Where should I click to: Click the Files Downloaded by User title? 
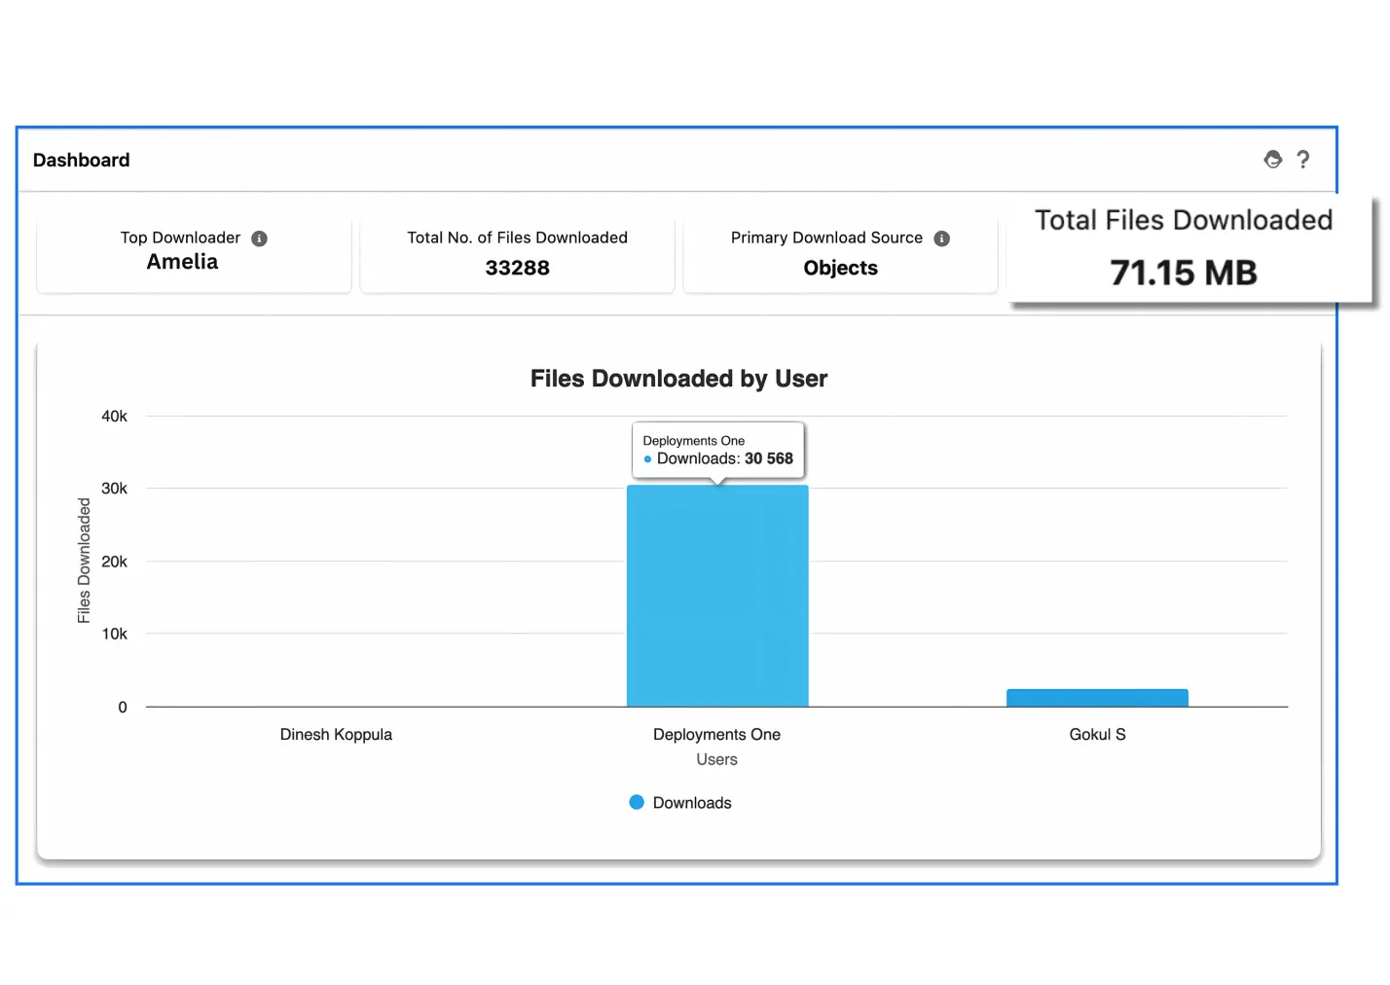[678, 379]
